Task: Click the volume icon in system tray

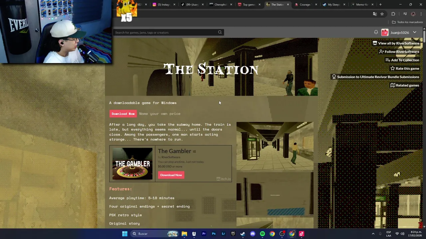Action: (402, 234)
